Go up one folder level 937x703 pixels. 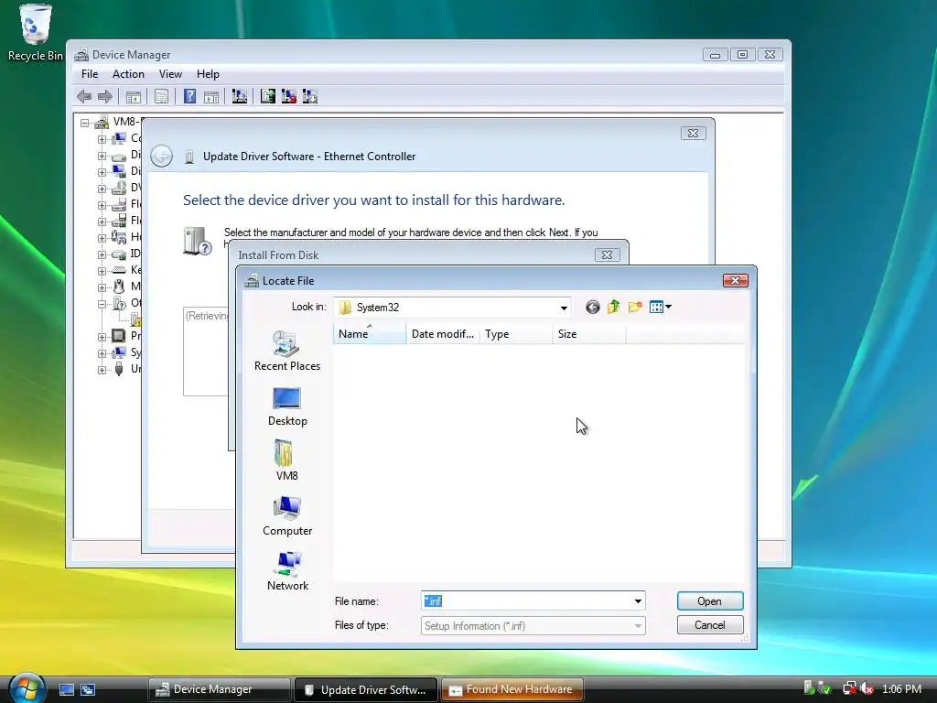614,308
